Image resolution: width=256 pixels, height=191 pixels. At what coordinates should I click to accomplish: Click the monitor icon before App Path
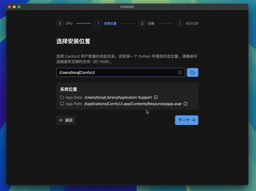[62, 104]
